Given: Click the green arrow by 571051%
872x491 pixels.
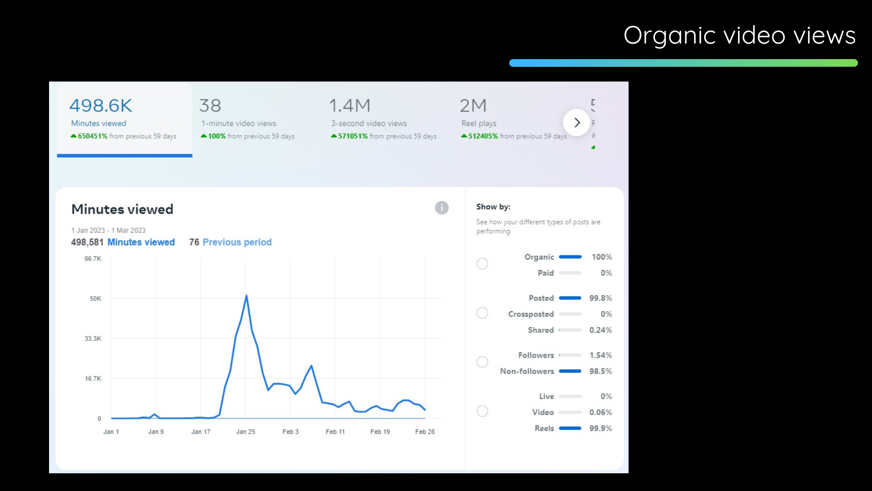Looking at the screenshot, I should [x=334, y=136].
